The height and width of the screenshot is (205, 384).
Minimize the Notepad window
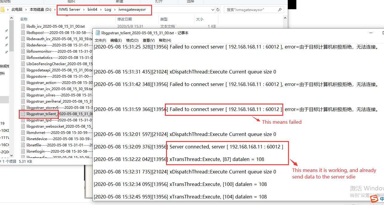(371, 33)
